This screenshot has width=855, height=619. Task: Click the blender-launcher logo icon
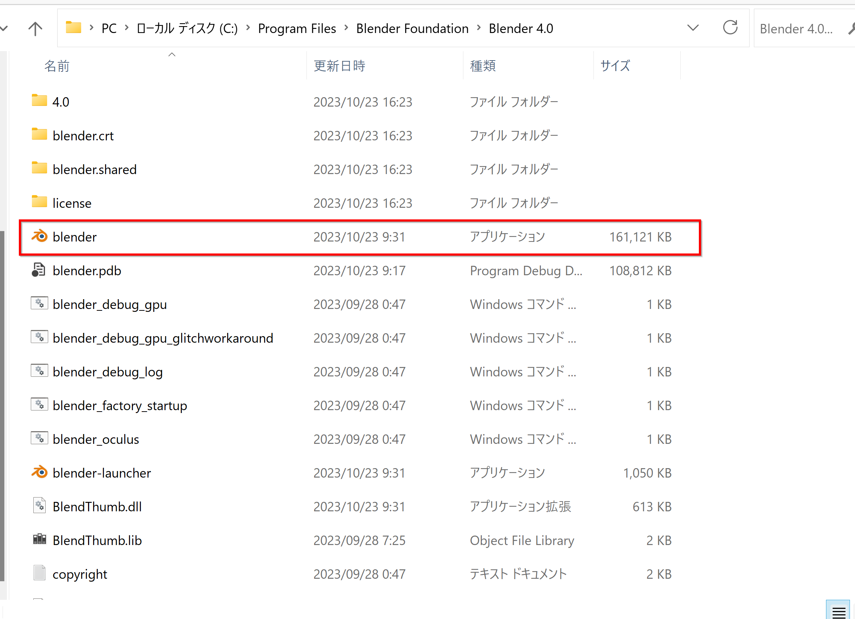[x=39, y=472]
